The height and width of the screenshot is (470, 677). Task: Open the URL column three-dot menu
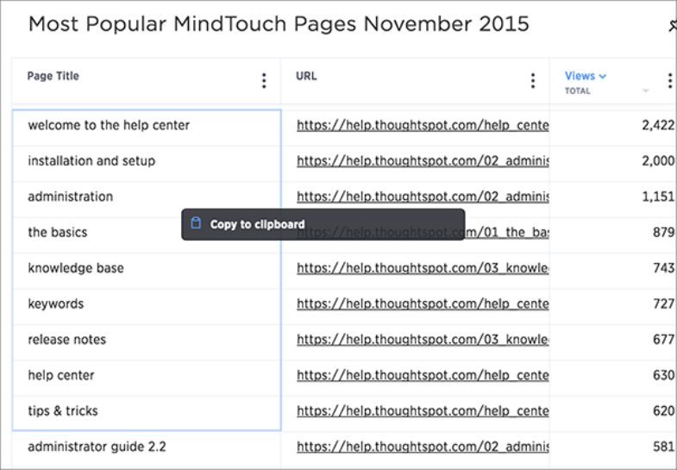coord(533,81)
